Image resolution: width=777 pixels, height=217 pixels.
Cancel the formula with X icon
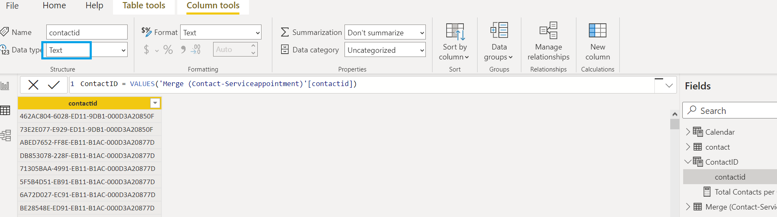(x=33, y=85)
